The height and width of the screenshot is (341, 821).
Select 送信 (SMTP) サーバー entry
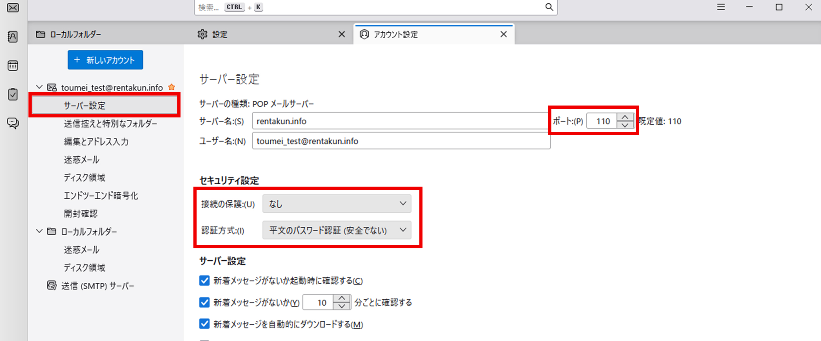[97, 286]
